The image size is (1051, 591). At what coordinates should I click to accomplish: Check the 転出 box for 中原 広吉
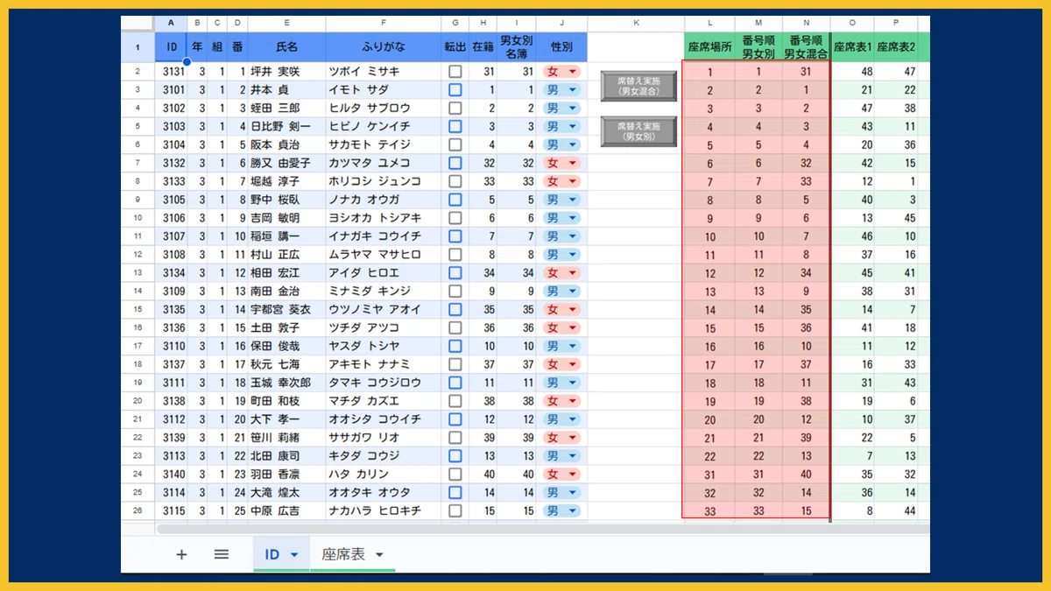pyautogui.click(x=455, y=510)
